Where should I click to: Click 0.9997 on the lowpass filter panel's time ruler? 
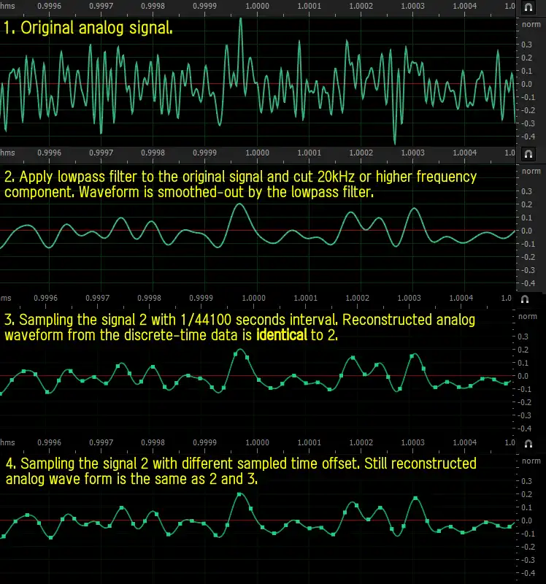(x=101, y=153)
